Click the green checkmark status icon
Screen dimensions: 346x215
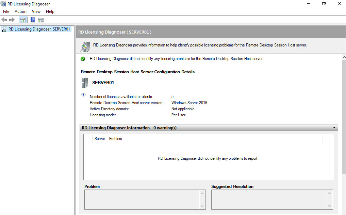pyautogui.click(x=83, y=59)
